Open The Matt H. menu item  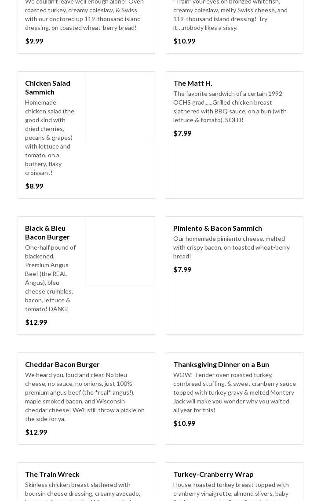[x=193, y=83]
